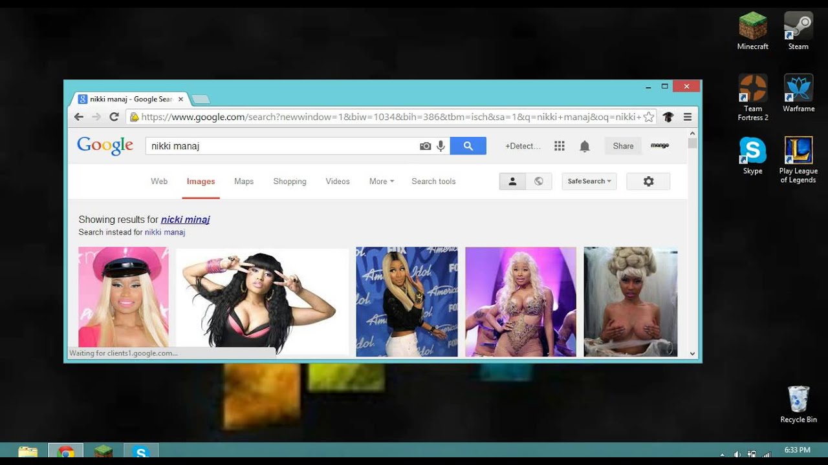Search by image using camera icon

click(x=425, y=146)
